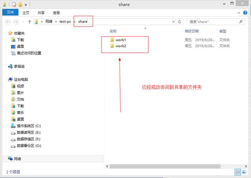Click the right arrow of horizontal scrollbar
The width and height of the screenshot is (251, 178).
pyautogui.click(x=246, y=166)
